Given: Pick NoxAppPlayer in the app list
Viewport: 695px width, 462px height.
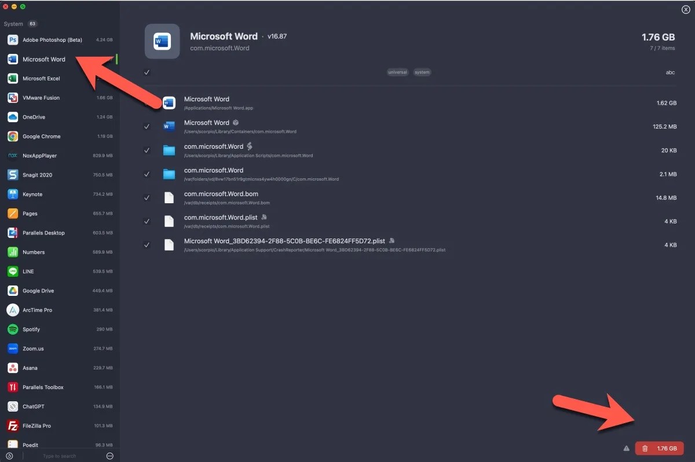Looking at the screenshot, I should pos(60,156).
